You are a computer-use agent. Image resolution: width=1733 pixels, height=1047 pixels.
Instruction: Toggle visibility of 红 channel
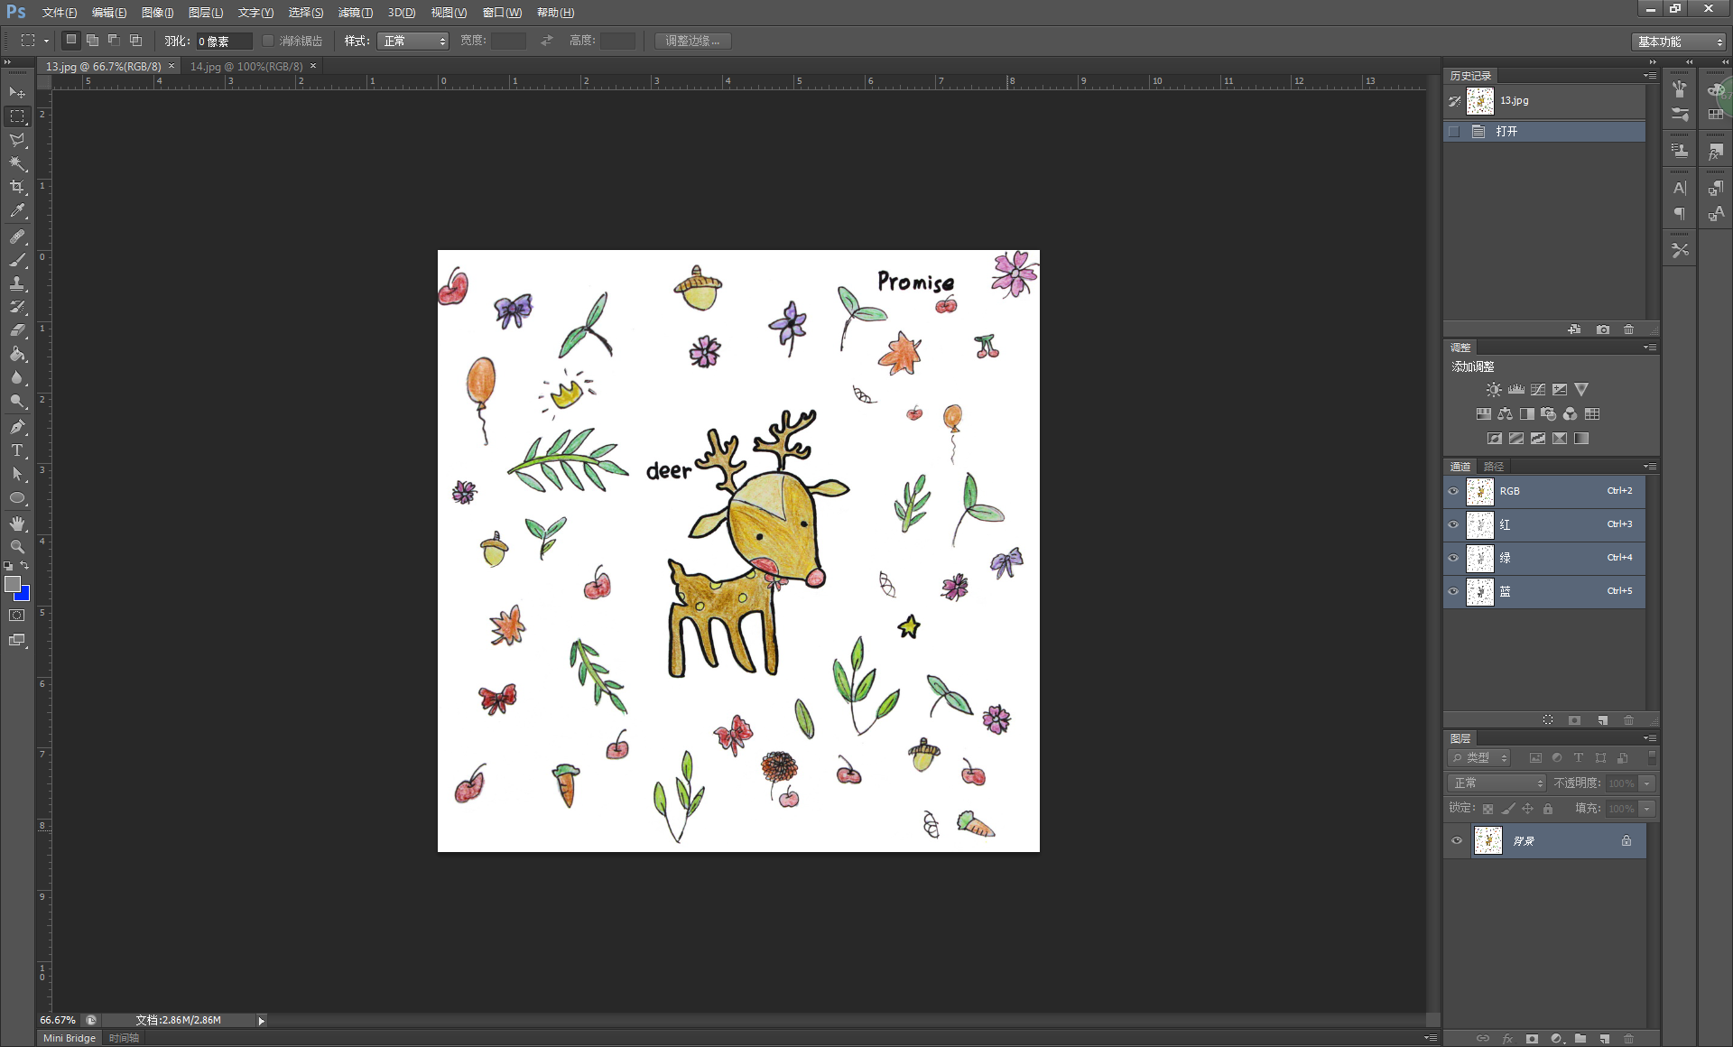tap(1453, 524)
